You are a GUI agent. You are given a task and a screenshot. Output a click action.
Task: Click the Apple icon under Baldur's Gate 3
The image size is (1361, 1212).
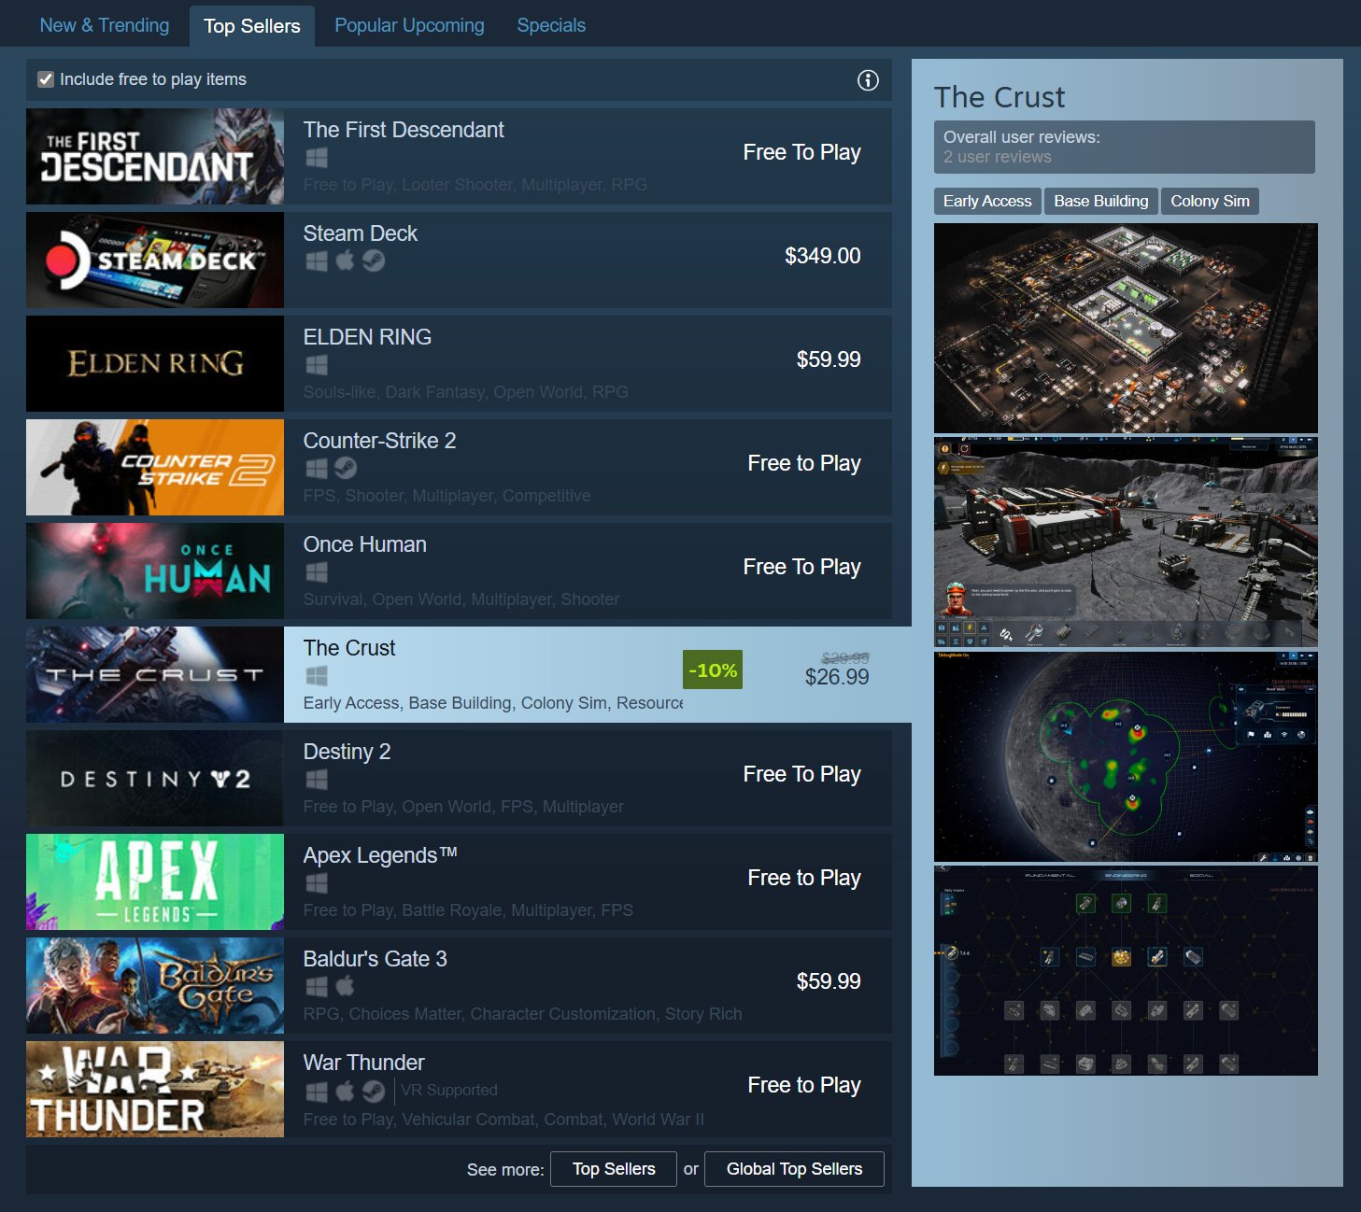point(345,986)
